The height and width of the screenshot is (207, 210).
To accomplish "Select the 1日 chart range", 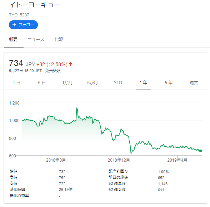I will tap(16, 82).
